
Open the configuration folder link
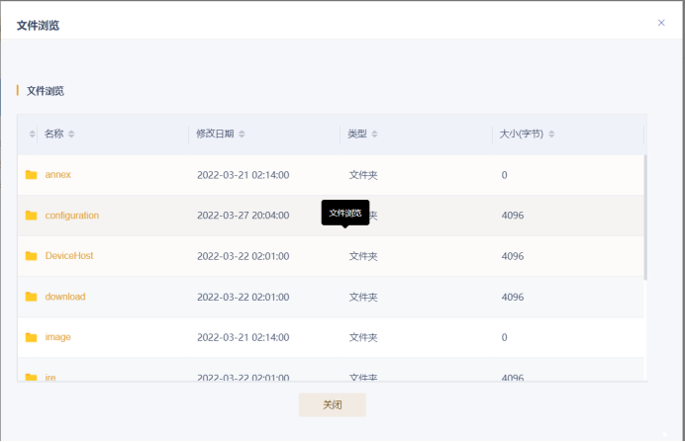pos(71,216)
